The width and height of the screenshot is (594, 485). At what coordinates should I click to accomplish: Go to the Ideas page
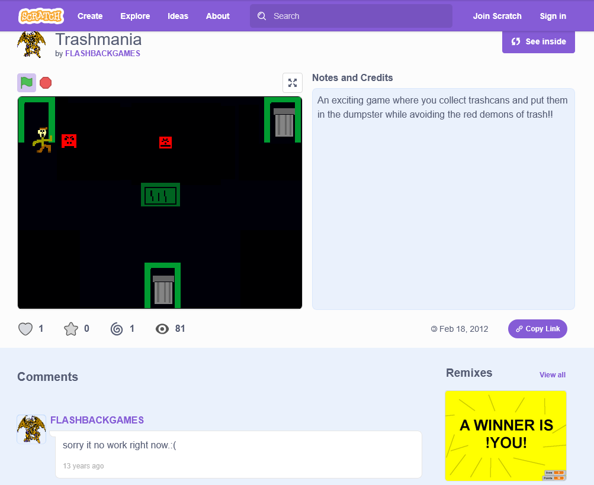click(x=178, y=16)
